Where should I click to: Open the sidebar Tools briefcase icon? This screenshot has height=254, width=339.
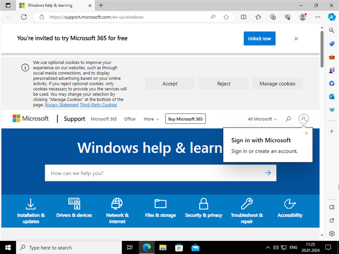coord(332,57)
